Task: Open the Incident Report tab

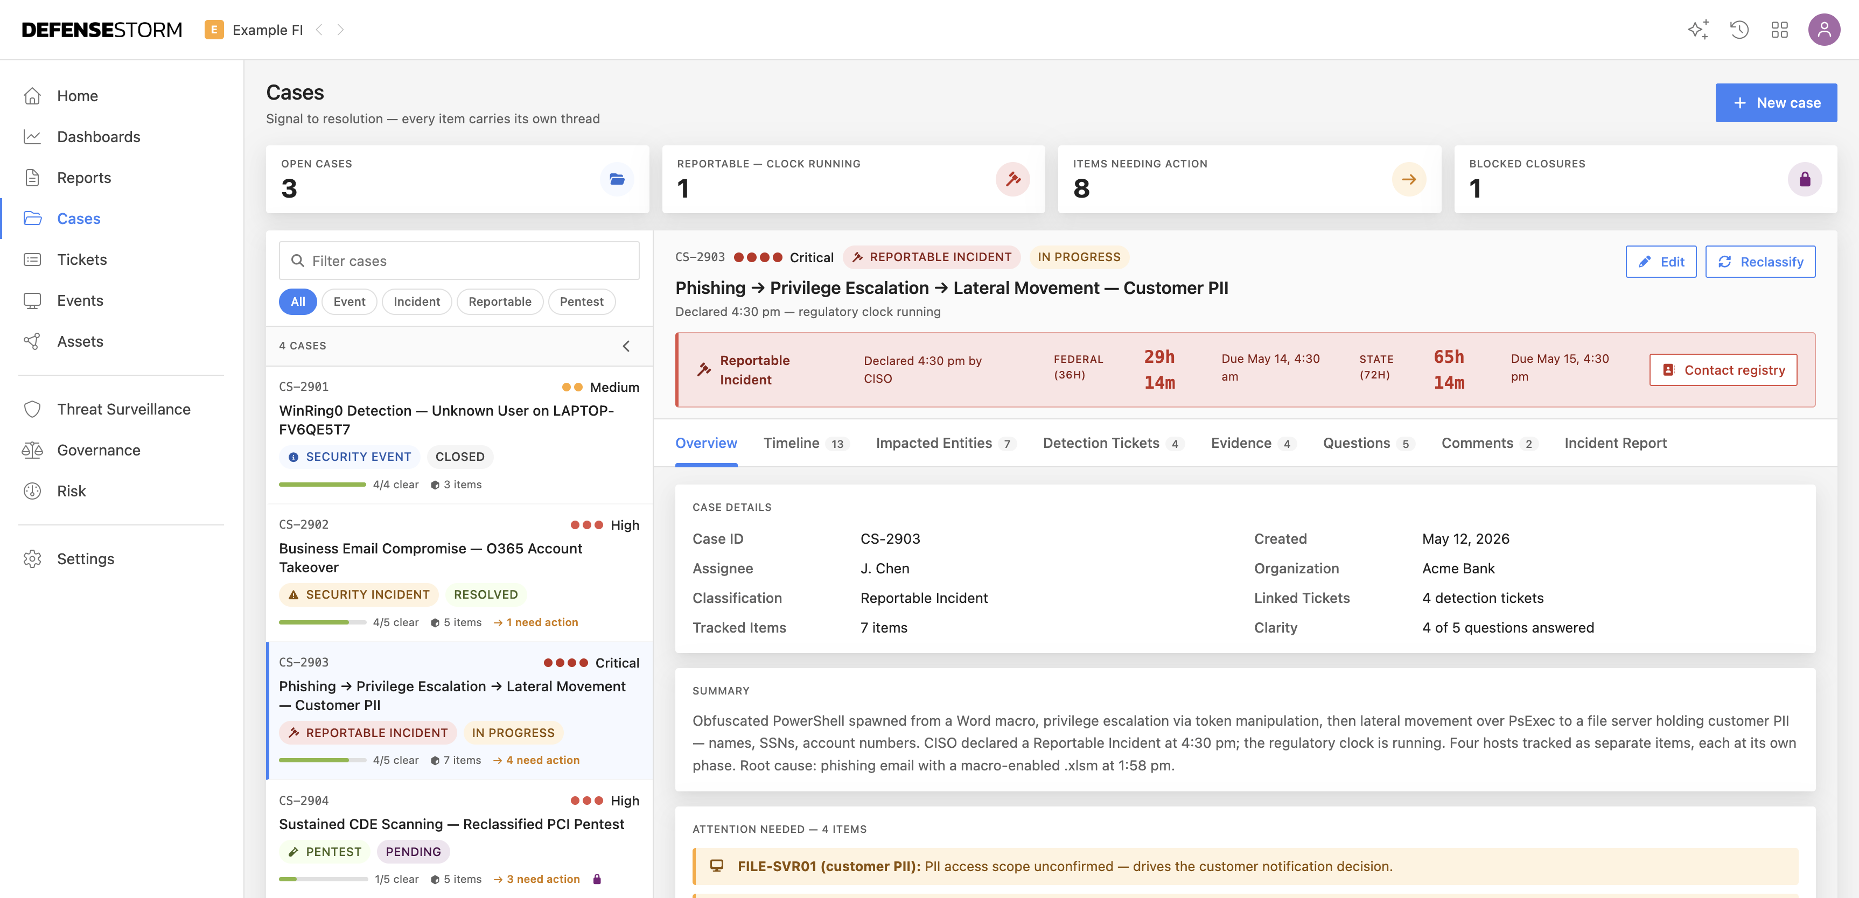Action: tap(1615, 443)
